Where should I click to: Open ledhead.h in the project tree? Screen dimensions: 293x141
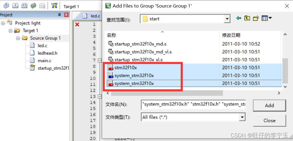point(48,53)
